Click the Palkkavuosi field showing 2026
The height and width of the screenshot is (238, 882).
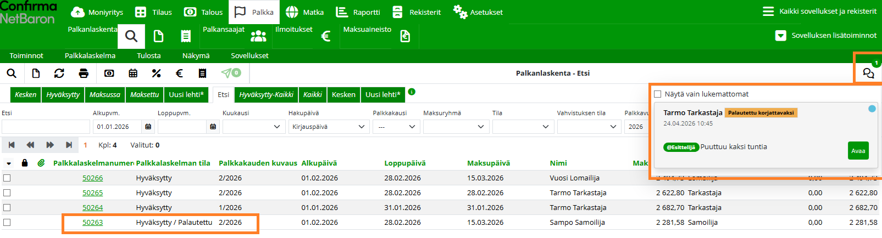click(636, 127)
